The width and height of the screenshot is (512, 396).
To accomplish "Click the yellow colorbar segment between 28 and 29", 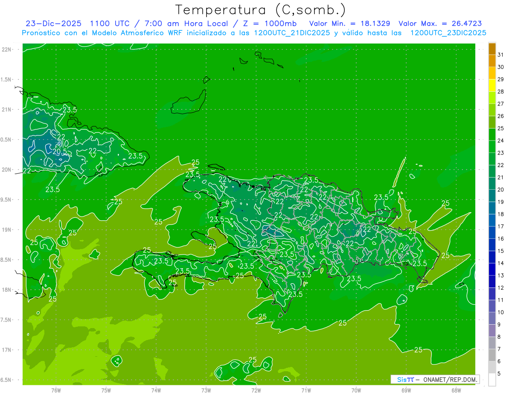I will [x=492, y=85].
